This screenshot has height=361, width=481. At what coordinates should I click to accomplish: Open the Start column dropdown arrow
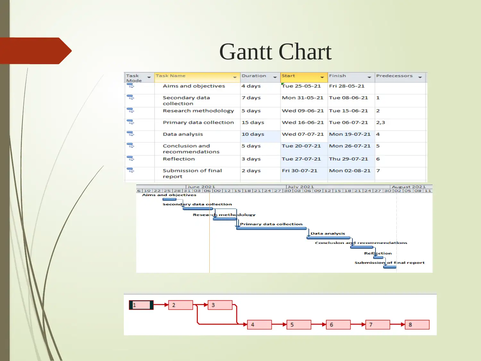[x=322, y=77]
